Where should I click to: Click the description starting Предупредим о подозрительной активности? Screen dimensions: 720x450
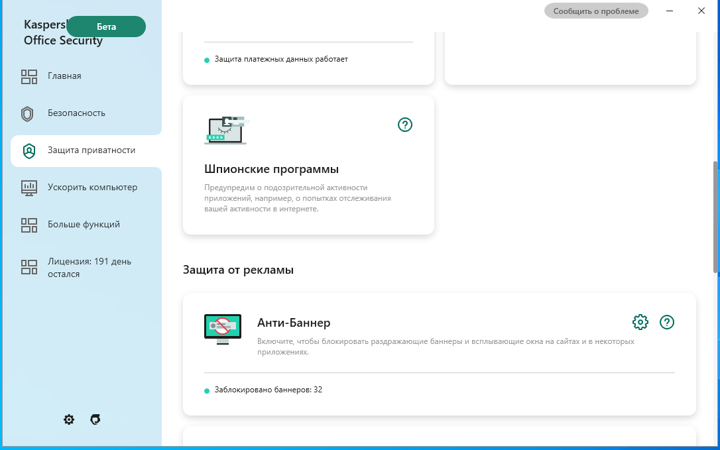(x=298, y=198)
